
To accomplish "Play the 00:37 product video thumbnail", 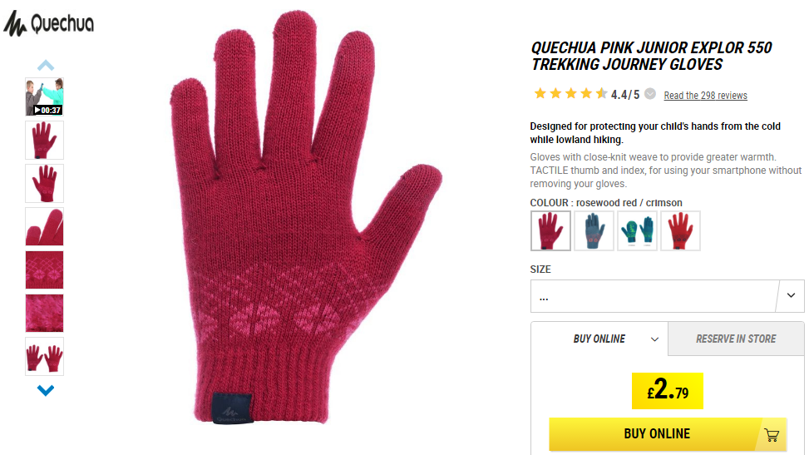I will click(44, 96).
